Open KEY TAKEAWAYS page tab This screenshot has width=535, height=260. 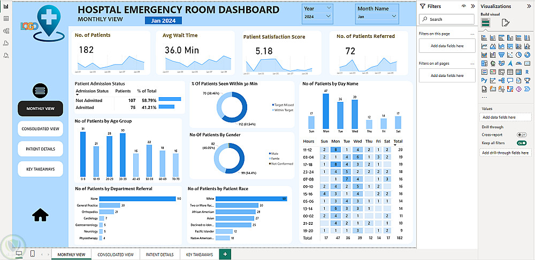pyautogui.click(x=199, y=255)
